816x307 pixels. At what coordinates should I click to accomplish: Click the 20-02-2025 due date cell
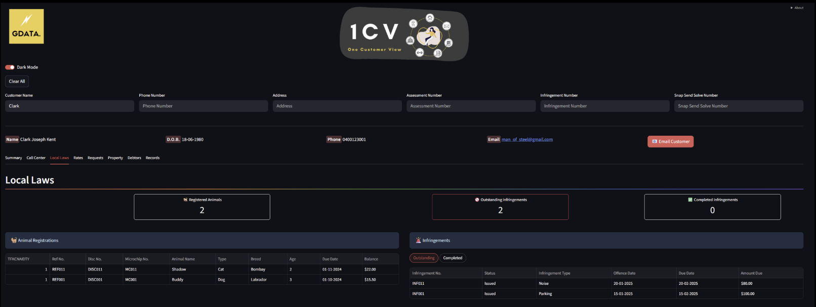coord(707,283)
